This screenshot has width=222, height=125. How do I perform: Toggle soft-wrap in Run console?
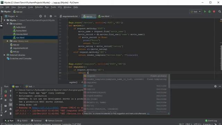[10, 100]
